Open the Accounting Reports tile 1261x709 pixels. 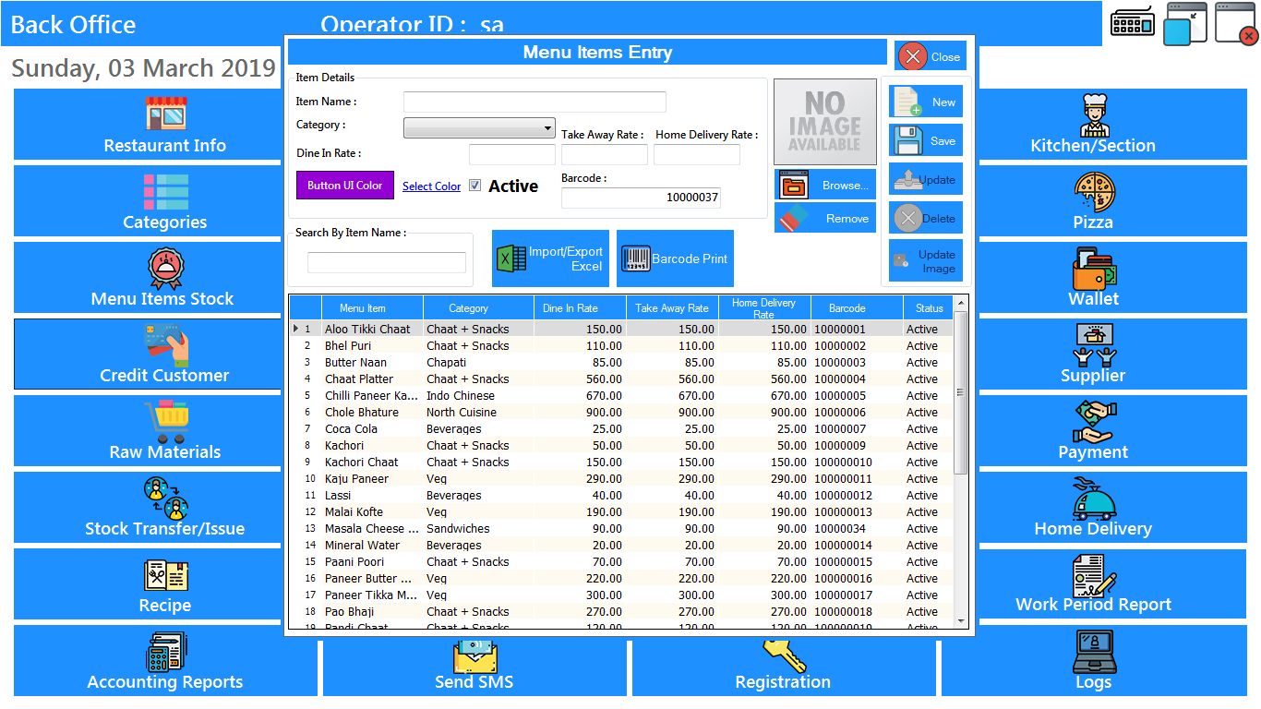click(165, 661)
